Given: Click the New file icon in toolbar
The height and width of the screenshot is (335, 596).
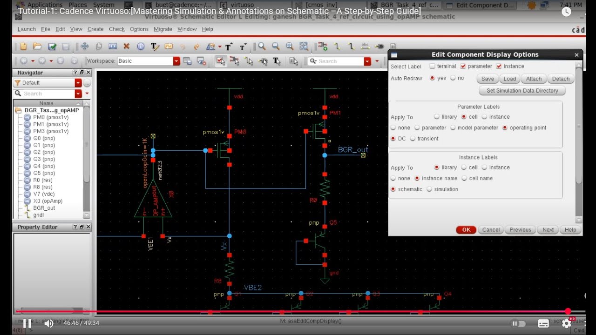Looking at the screenshot, I should [23, 47].
